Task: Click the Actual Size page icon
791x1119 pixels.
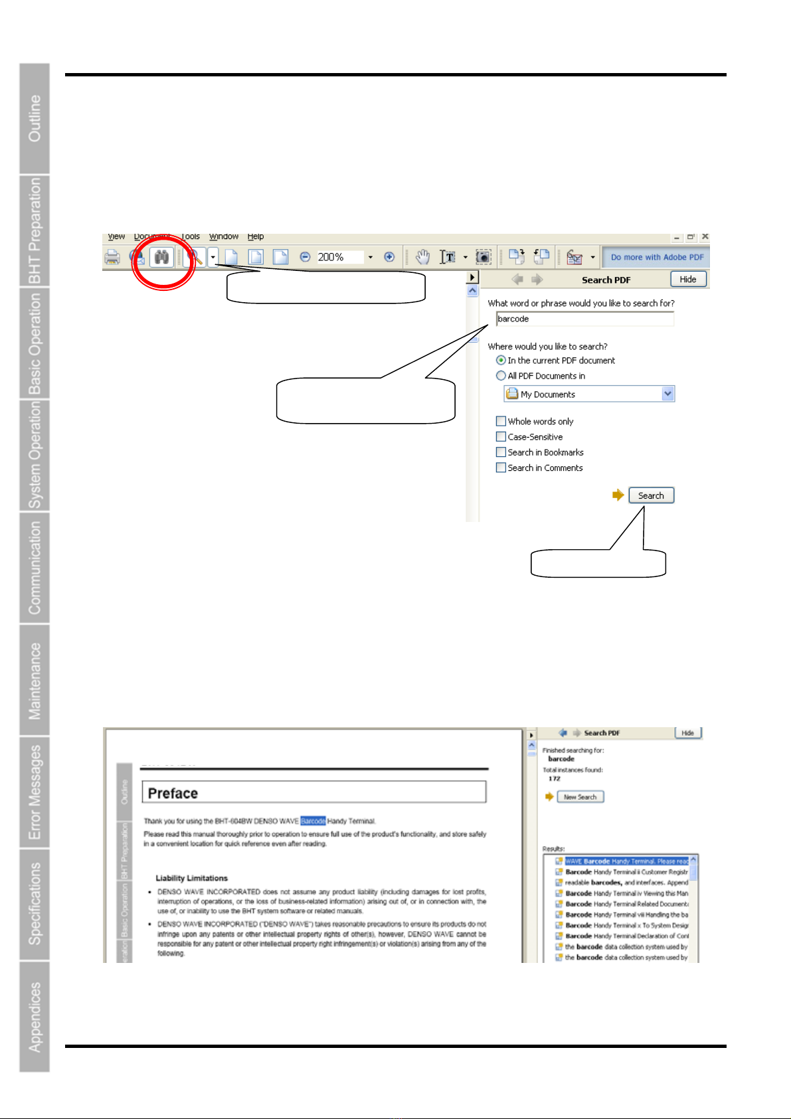Action: (x=230, y=257)
